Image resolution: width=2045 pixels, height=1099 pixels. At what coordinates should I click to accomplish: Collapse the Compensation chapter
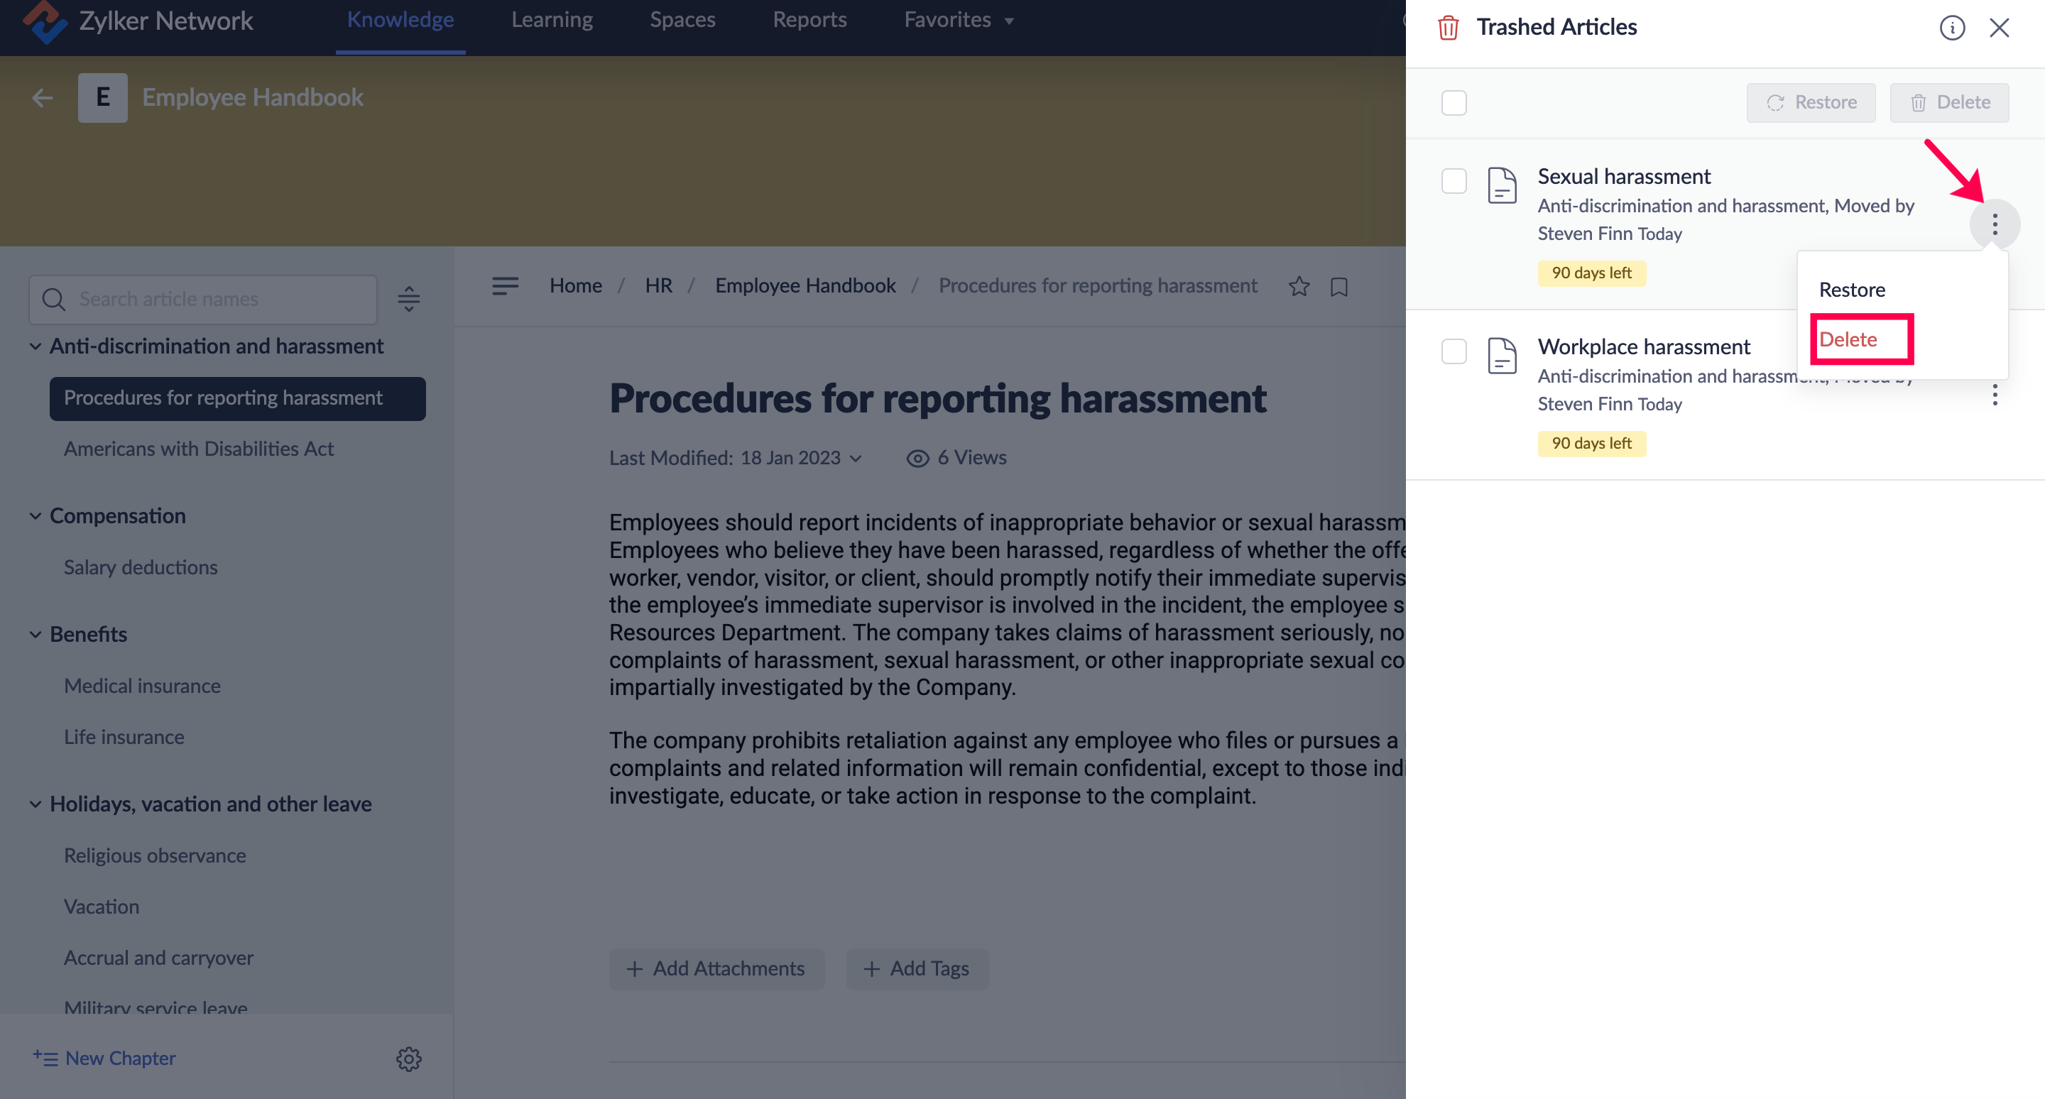(36, 515)
